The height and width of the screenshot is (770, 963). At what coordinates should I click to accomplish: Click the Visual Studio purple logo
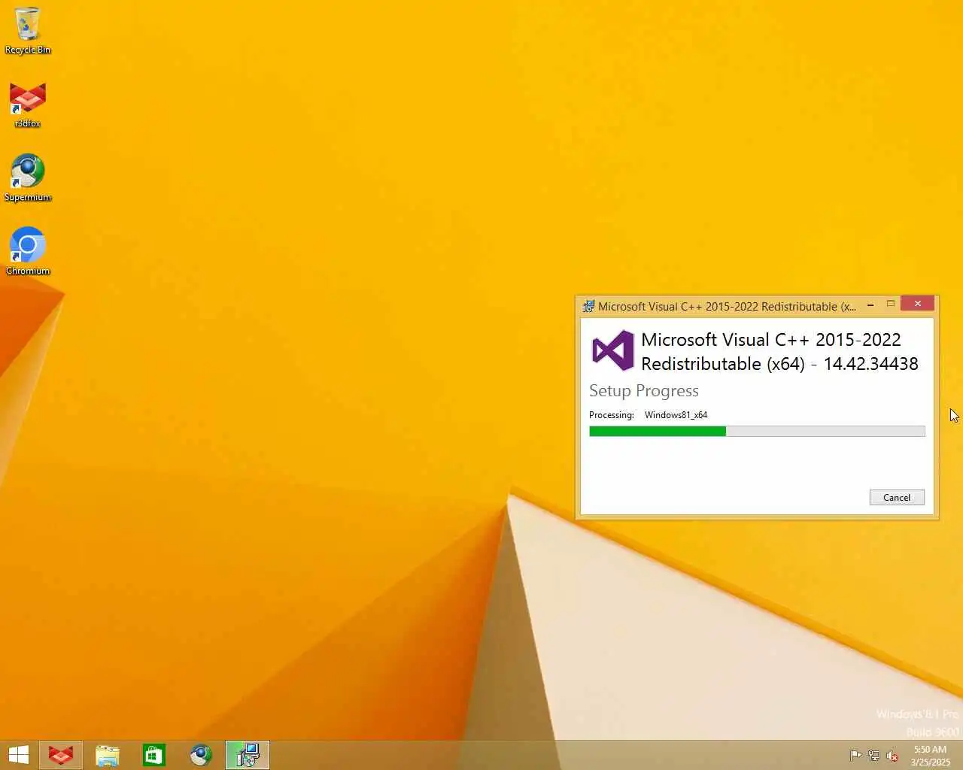tap(612, 350)
